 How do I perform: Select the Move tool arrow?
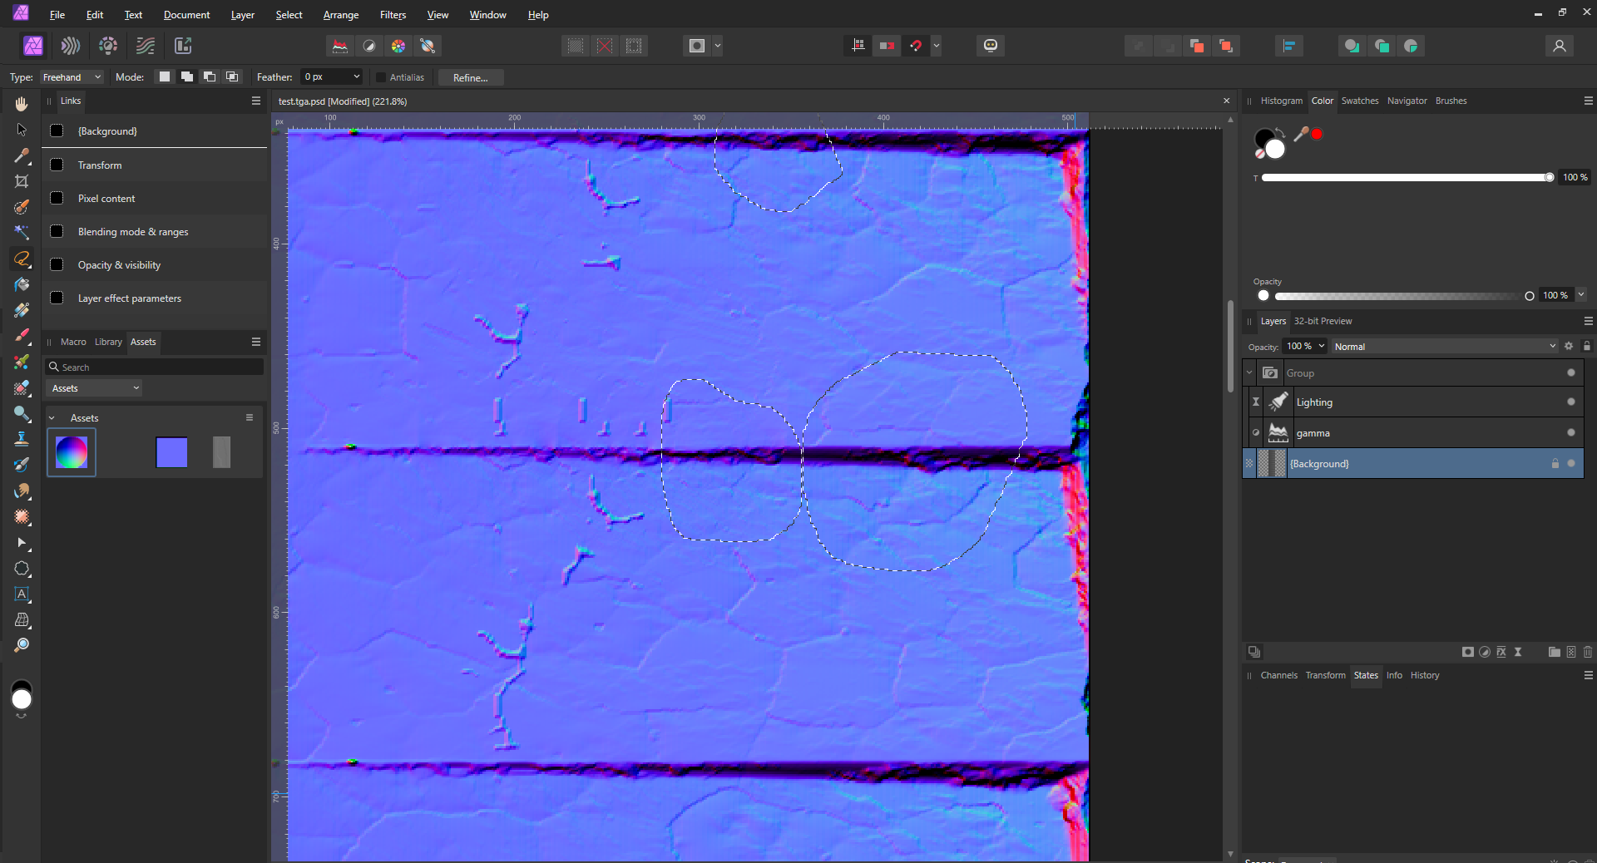[x=22, y=130]
